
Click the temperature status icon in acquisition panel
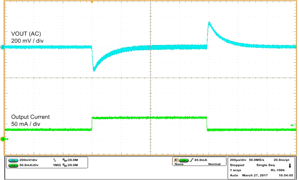pyautogui.click(x=290, y=166)
